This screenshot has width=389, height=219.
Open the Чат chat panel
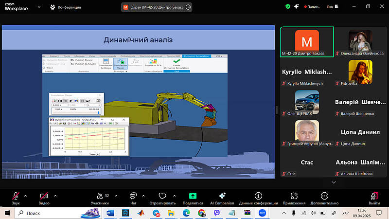click(133, 197)
